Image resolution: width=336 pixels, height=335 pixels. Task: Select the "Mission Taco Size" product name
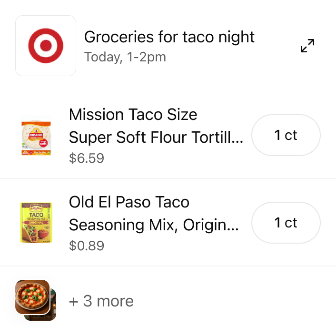133,115
